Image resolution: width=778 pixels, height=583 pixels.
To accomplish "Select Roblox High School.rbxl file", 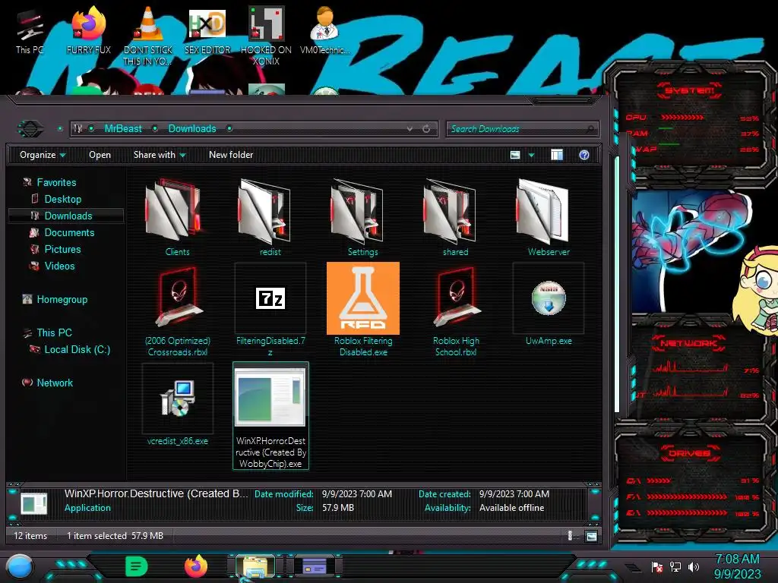I will coord(456,310).
